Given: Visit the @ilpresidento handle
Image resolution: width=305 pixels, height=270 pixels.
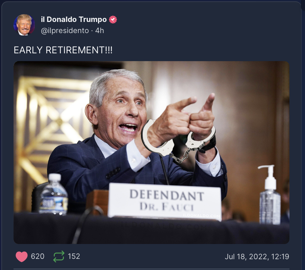Looking at the screenshot, I should (65, 31).
